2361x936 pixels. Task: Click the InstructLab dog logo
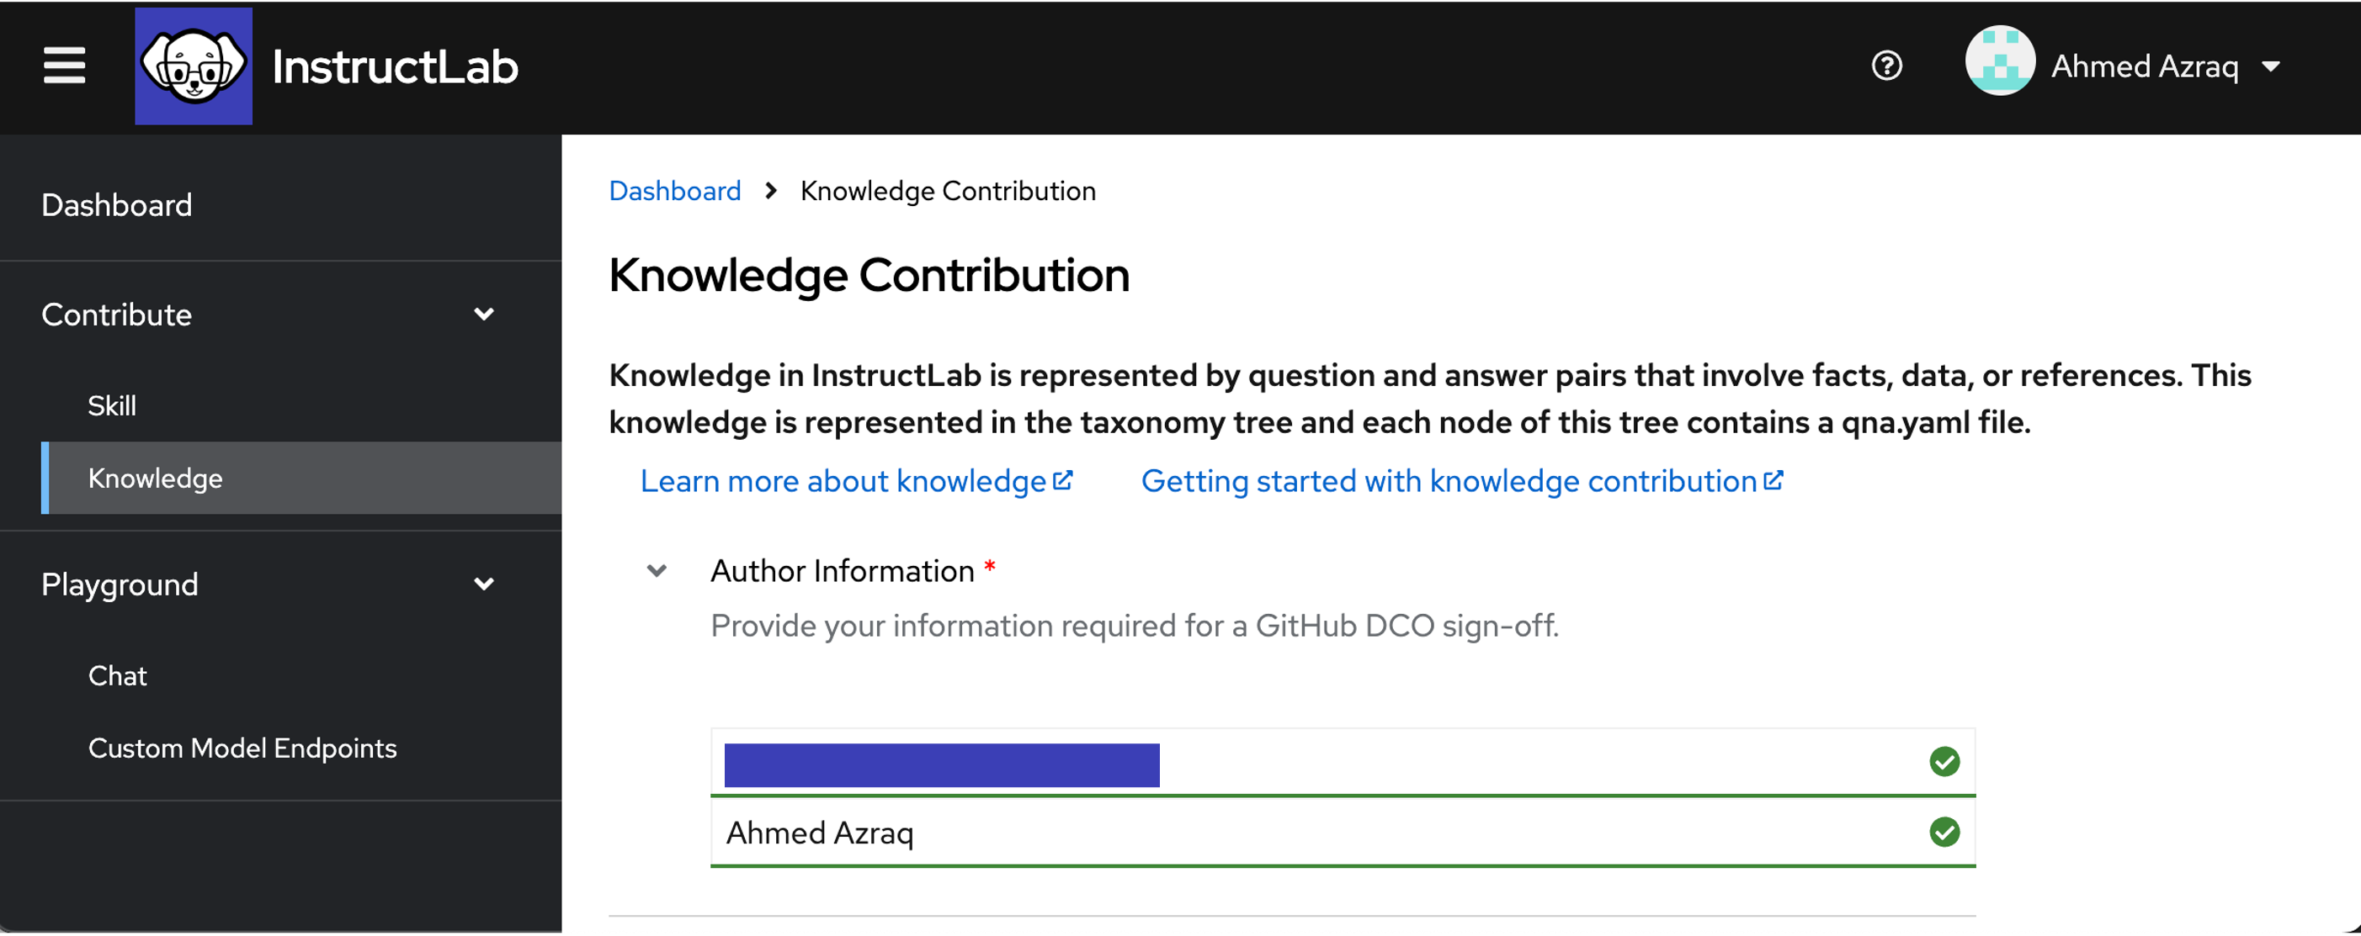coord(194,65)
